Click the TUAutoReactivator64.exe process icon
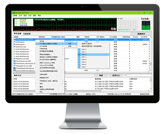Image resolution: width=166 pixels, height=134 pixels. (x=15, y=68)
